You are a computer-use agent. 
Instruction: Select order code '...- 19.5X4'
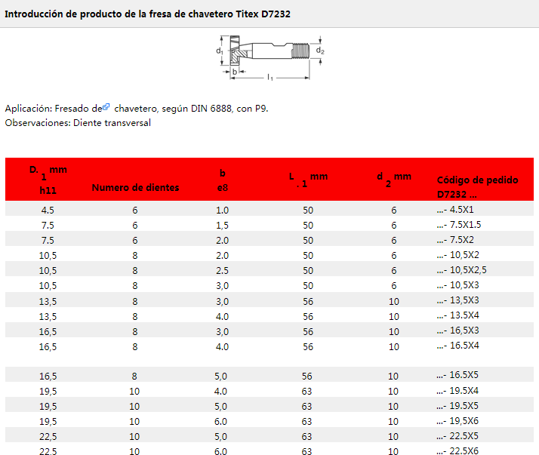[x=457, y=391]
